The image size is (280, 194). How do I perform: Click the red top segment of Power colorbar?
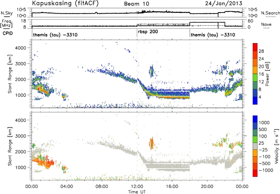click(x=255, y=47)
